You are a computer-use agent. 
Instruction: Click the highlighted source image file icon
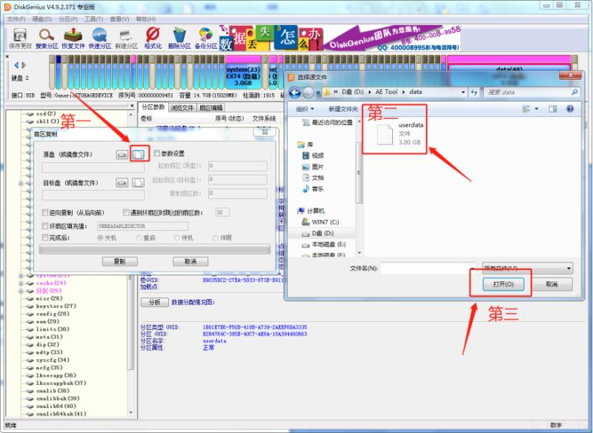[139, 155]
